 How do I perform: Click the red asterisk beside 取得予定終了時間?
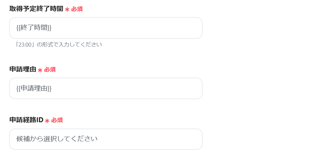point(67,10)
